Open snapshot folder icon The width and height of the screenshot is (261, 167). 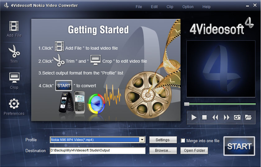click(248, 117)
